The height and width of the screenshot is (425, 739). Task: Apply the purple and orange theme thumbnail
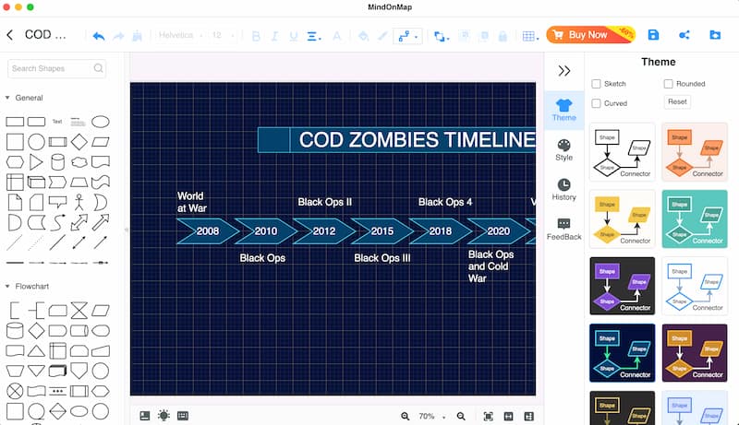(695, 353)
